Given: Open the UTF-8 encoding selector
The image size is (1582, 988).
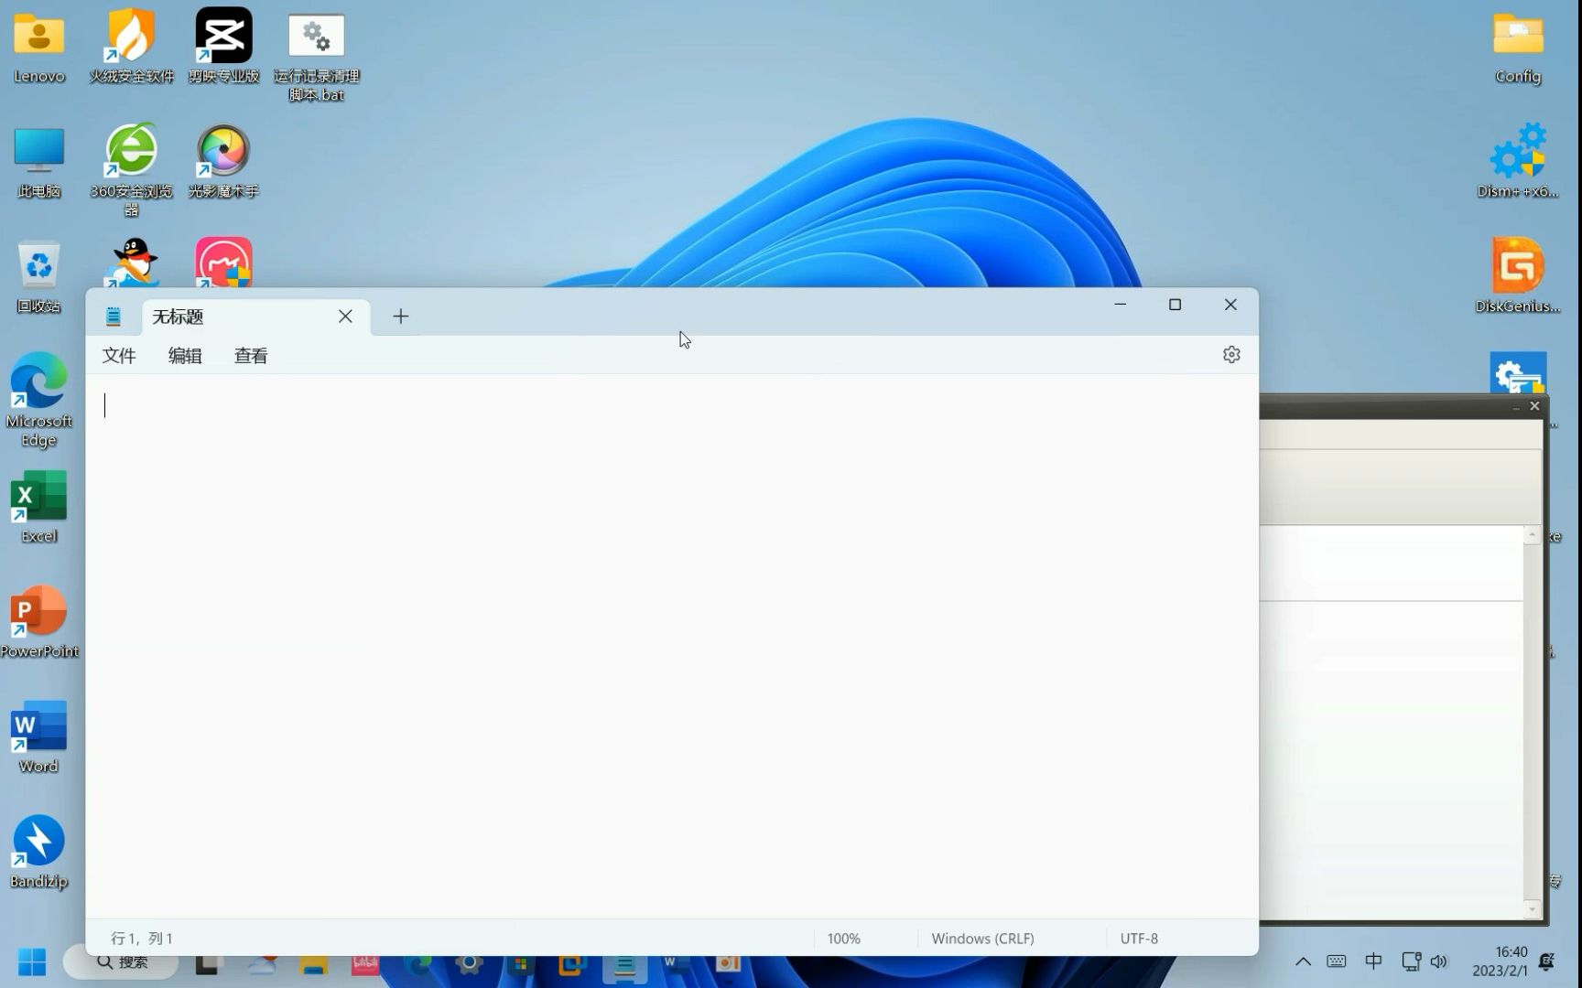Looking at the screenshot, I should tap(1138, 938).
